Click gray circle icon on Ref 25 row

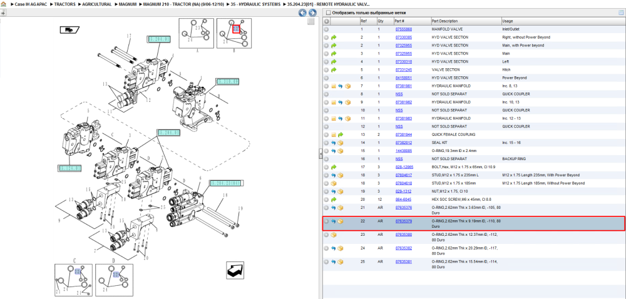click(x=327, y=262)
